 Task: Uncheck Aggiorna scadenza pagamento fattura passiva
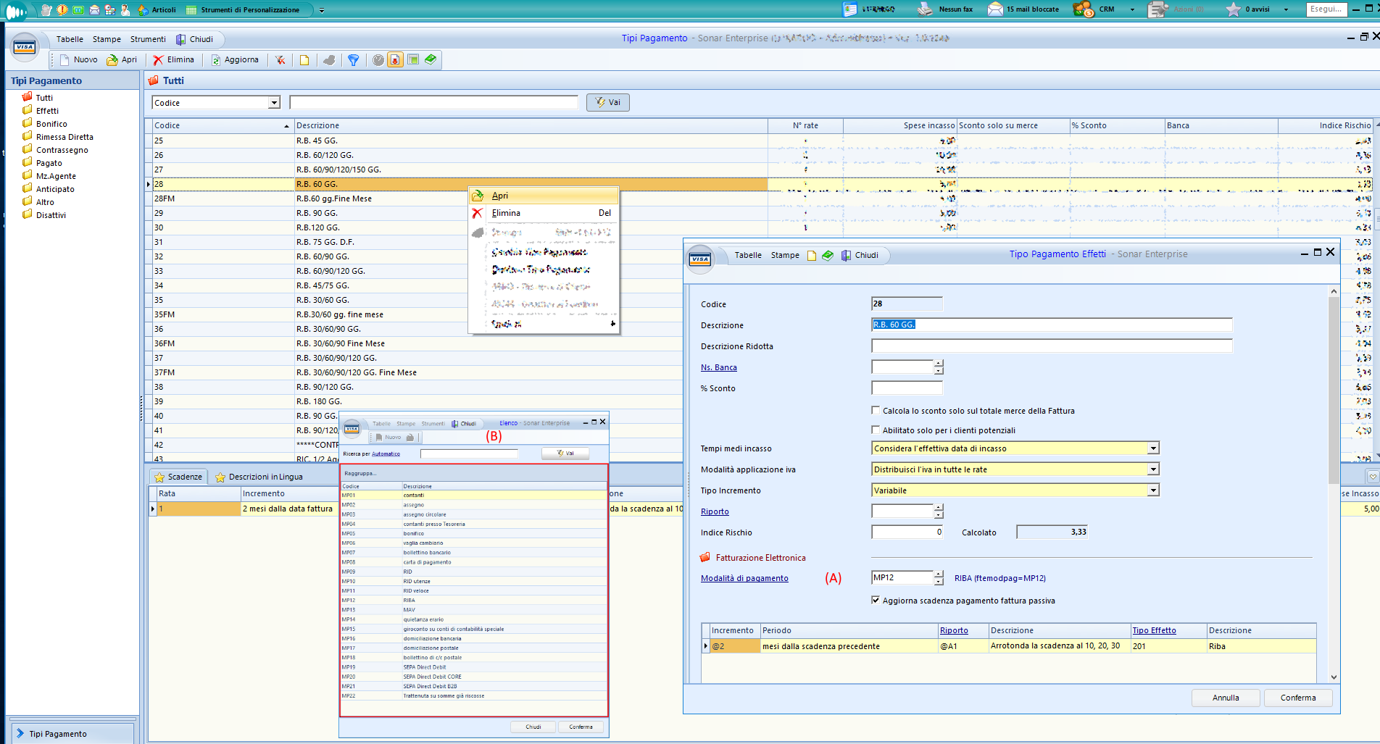click(876, 600)
